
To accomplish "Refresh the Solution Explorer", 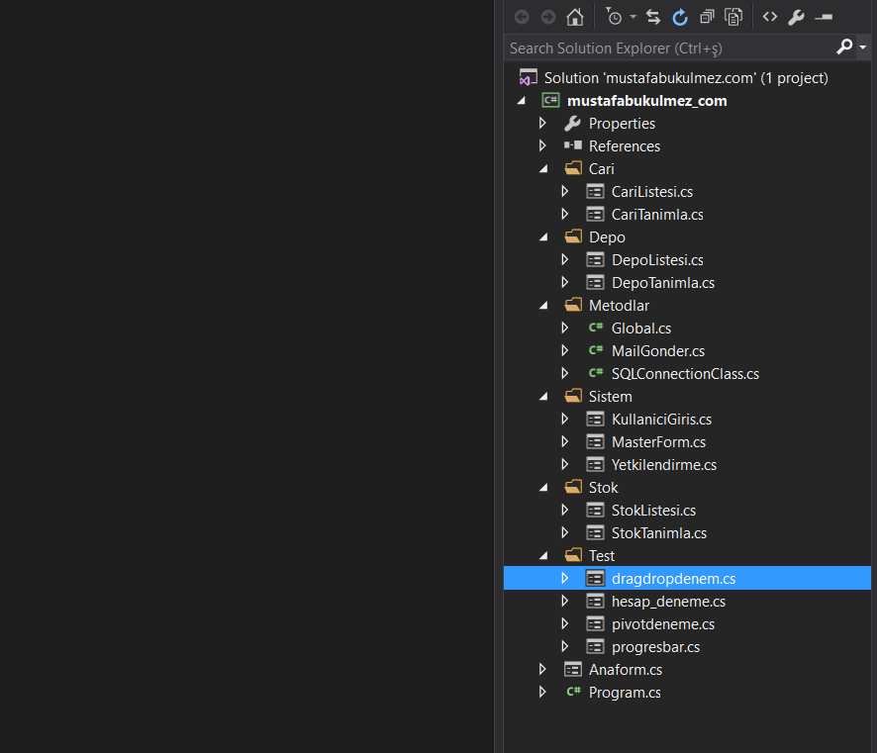I will tap(680, 17).
